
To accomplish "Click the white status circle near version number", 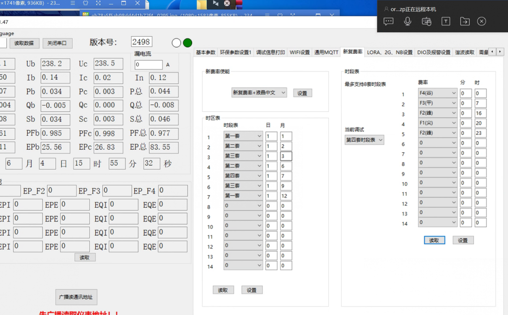I will 175,42.
